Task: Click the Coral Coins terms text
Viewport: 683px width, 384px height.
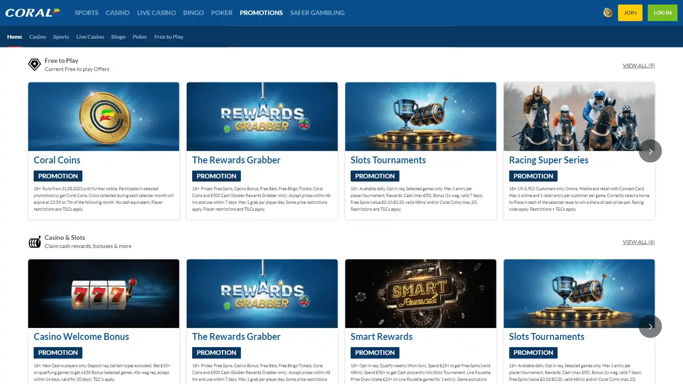Action: [104, 199]
